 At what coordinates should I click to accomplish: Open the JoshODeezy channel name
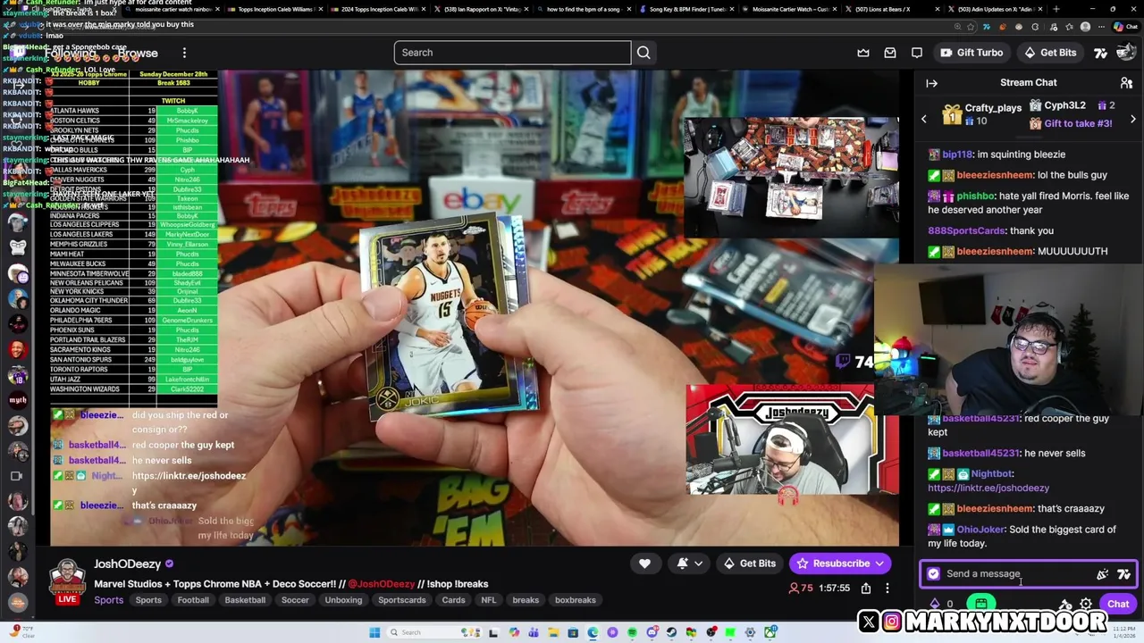(x=127, y=564)
